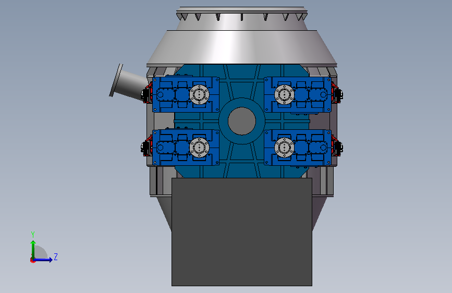Click the green Y axis arrow of the triad
Screen dimensions: 452x293
[33, 250]
